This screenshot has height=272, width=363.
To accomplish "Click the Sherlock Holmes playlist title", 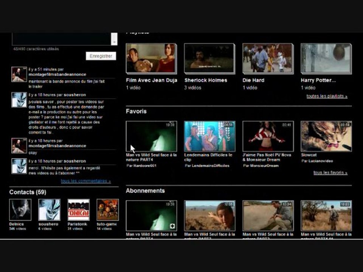I will (206, 80).
